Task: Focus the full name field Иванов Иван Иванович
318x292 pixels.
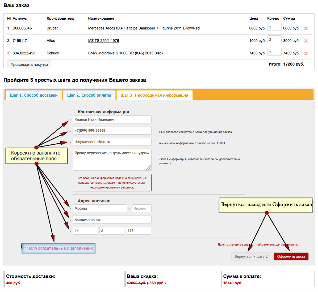Action: (x=112, y=119)
